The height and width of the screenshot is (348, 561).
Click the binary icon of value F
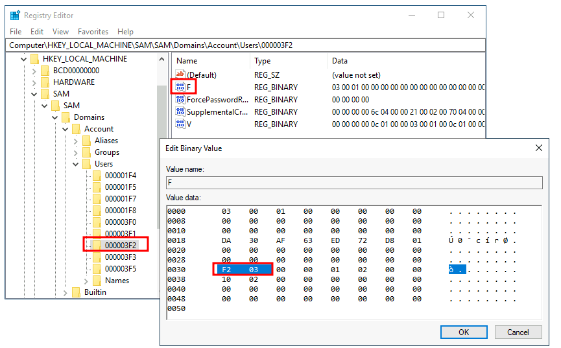(180, 87)
